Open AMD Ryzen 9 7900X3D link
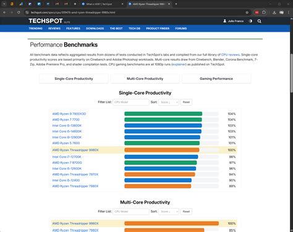This screenshot has width=293, height=232. [69, 114]
